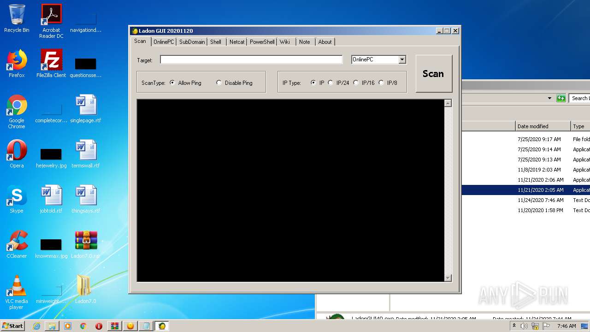The height and width of the screenshot is (332, 590).
Task: Click the taskbar clock 7:46 AM
Action: tap(566, 326)
